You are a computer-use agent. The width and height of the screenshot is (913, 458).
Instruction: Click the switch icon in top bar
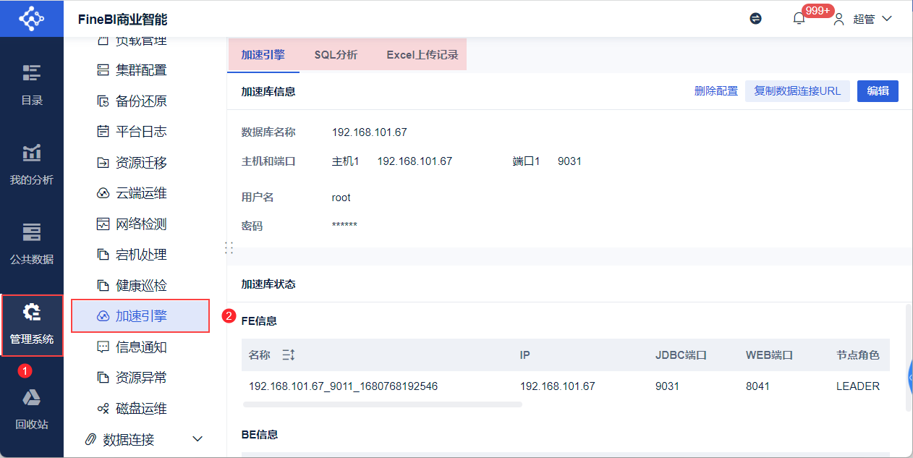tap(756, 19)
